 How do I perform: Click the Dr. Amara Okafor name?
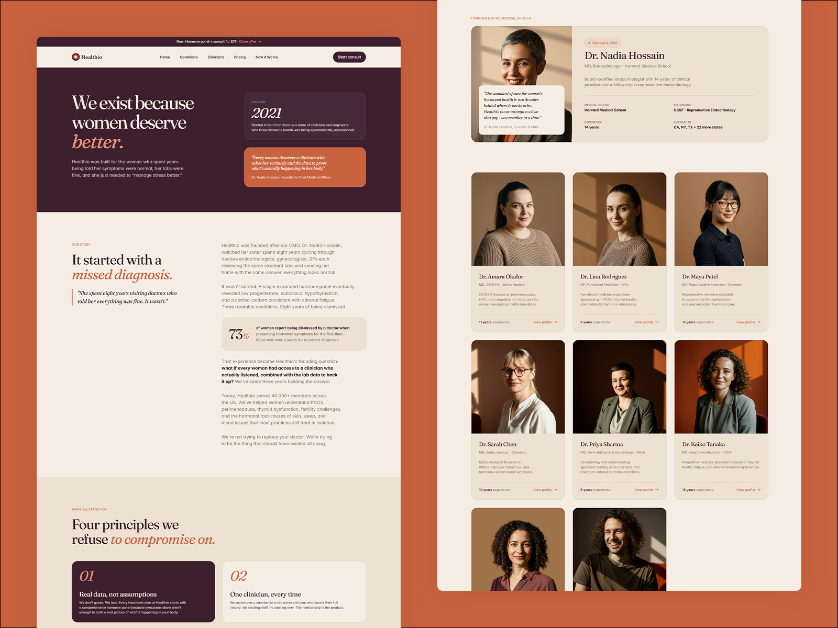[501, 277]
